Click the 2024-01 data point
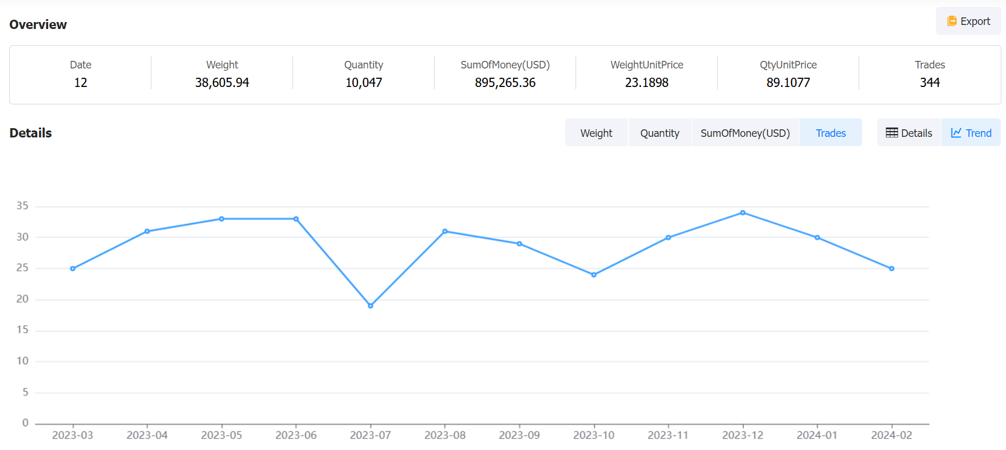This screenshot has width=1006, height=450. [x=817, y=237]
